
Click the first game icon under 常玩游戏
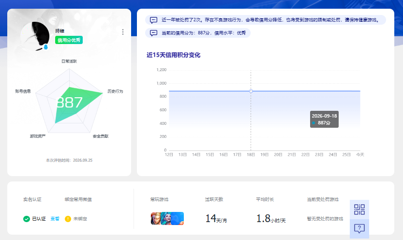pyautogui.click(x=155, y=218)
